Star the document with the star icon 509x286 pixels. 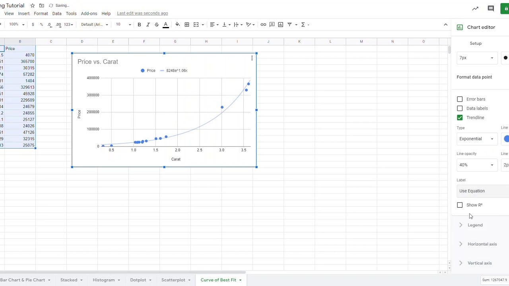(x=33, y=6)
